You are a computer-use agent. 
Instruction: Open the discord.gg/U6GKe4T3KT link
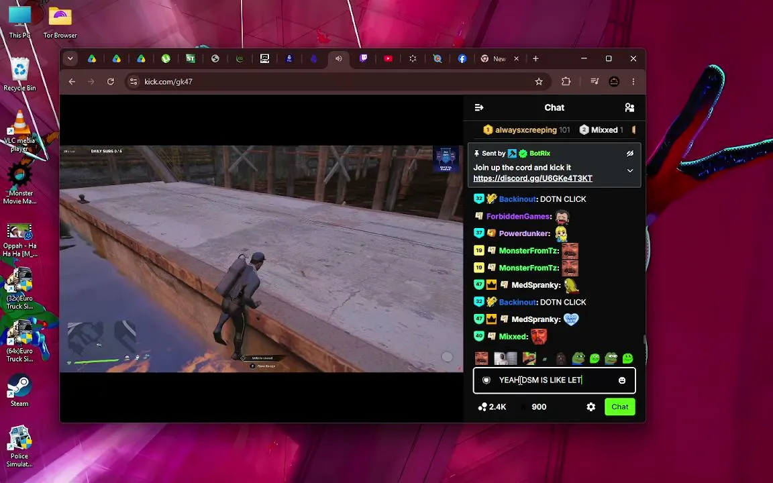tap(532, 178)
